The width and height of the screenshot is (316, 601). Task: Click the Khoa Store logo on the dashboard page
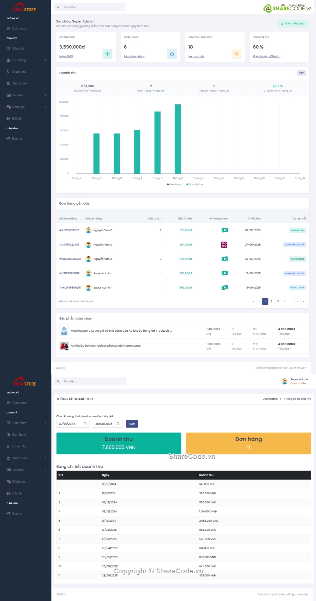pos(24,8)
